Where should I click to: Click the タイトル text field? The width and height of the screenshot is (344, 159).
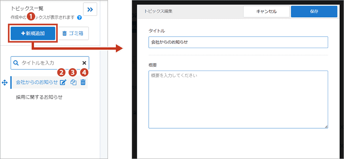pos(238,42)
